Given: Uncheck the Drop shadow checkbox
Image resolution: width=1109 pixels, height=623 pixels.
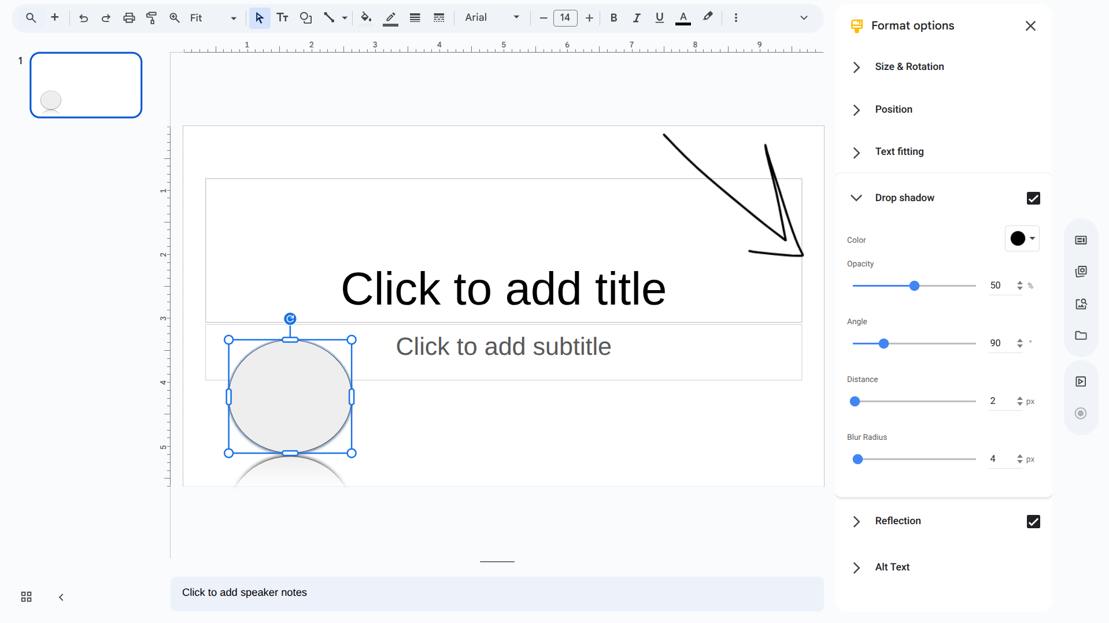Looking at the screenshot, I should 1033,198.
